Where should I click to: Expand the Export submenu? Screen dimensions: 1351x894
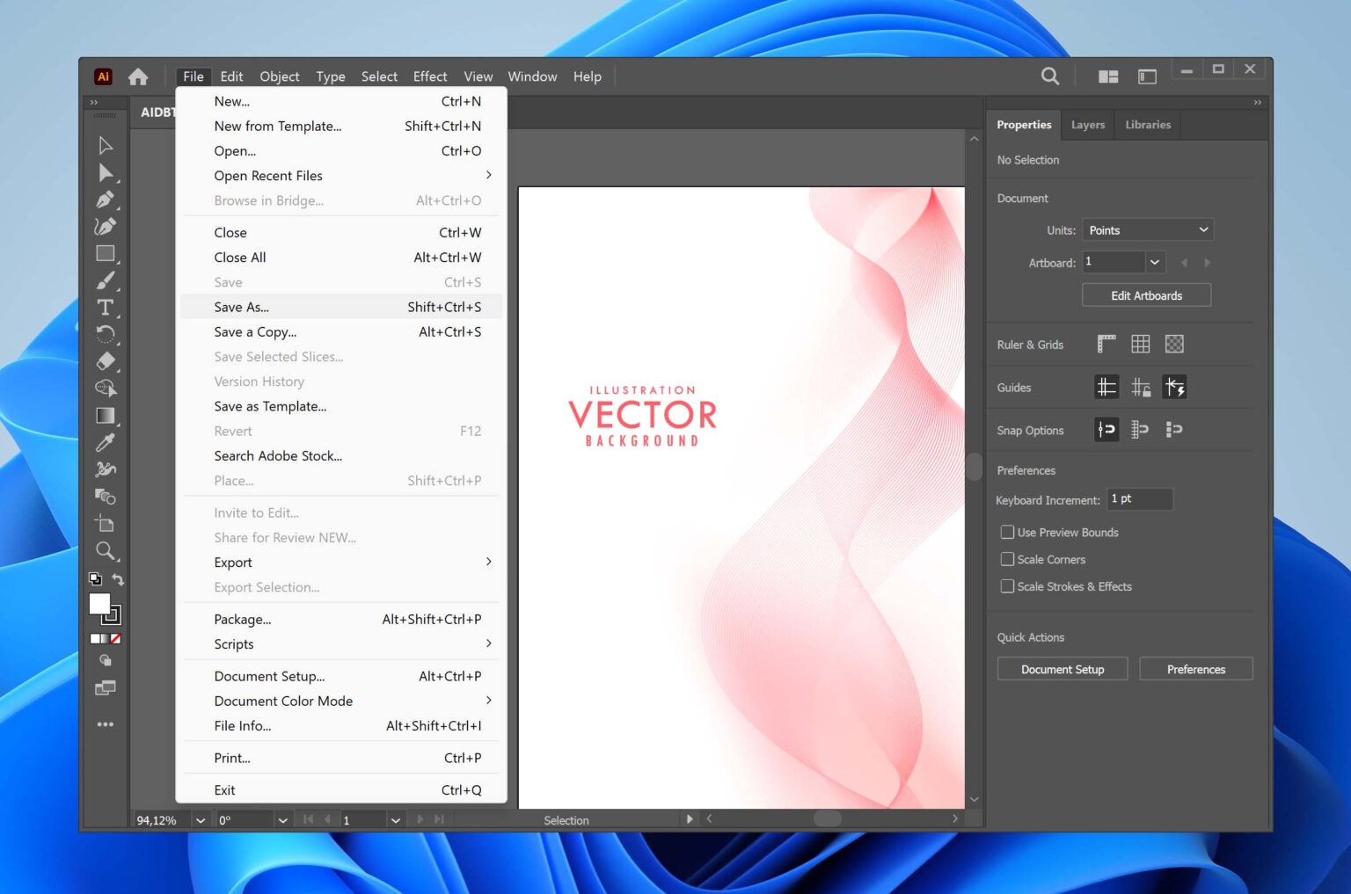tap(232, 562)
